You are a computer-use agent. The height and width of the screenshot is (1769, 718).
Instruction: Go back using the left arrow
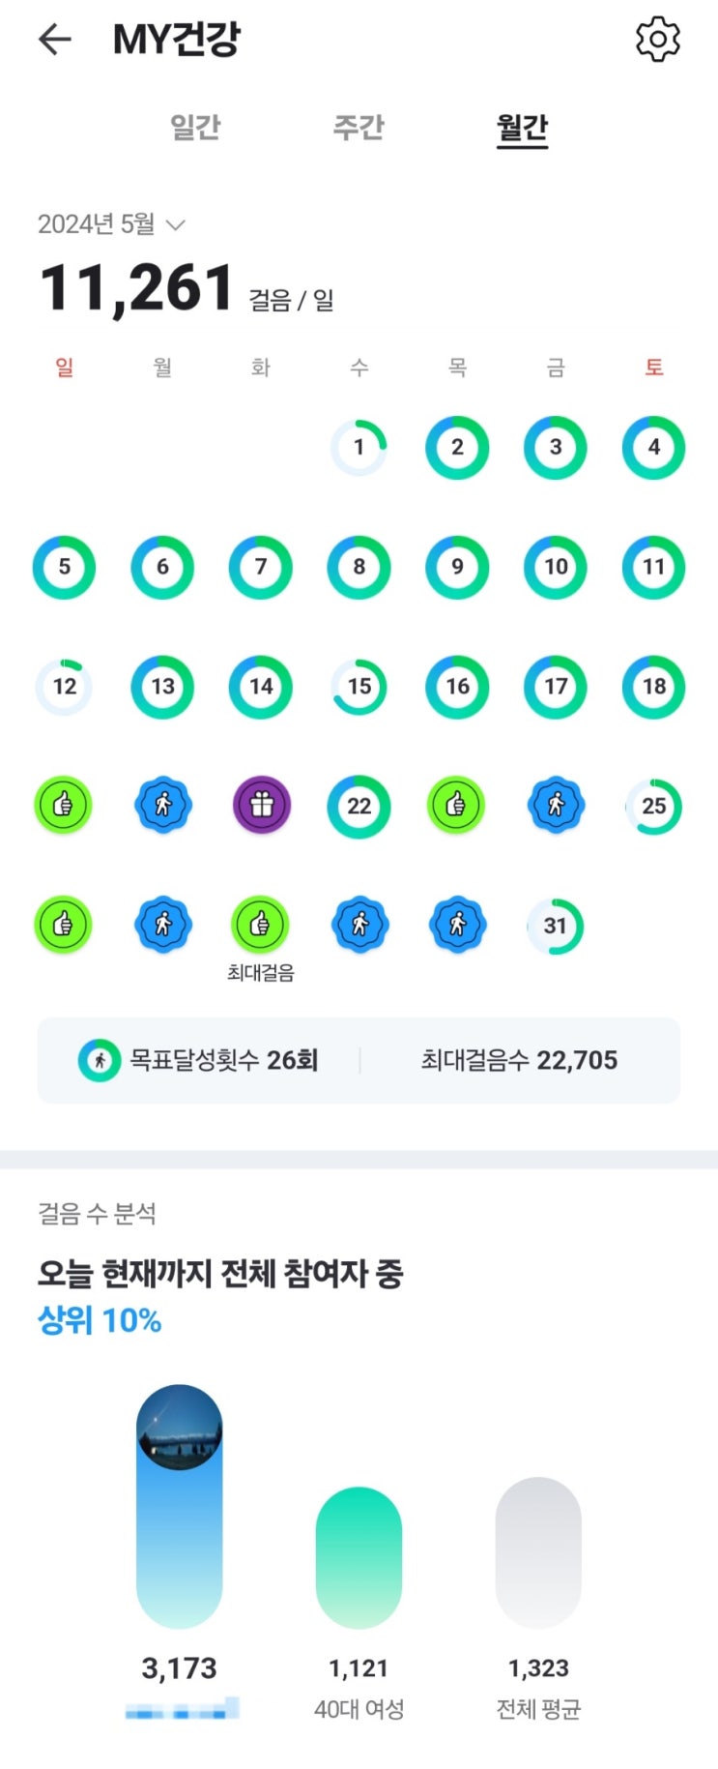(55, 39)
